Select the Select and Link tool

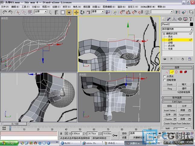18,12
